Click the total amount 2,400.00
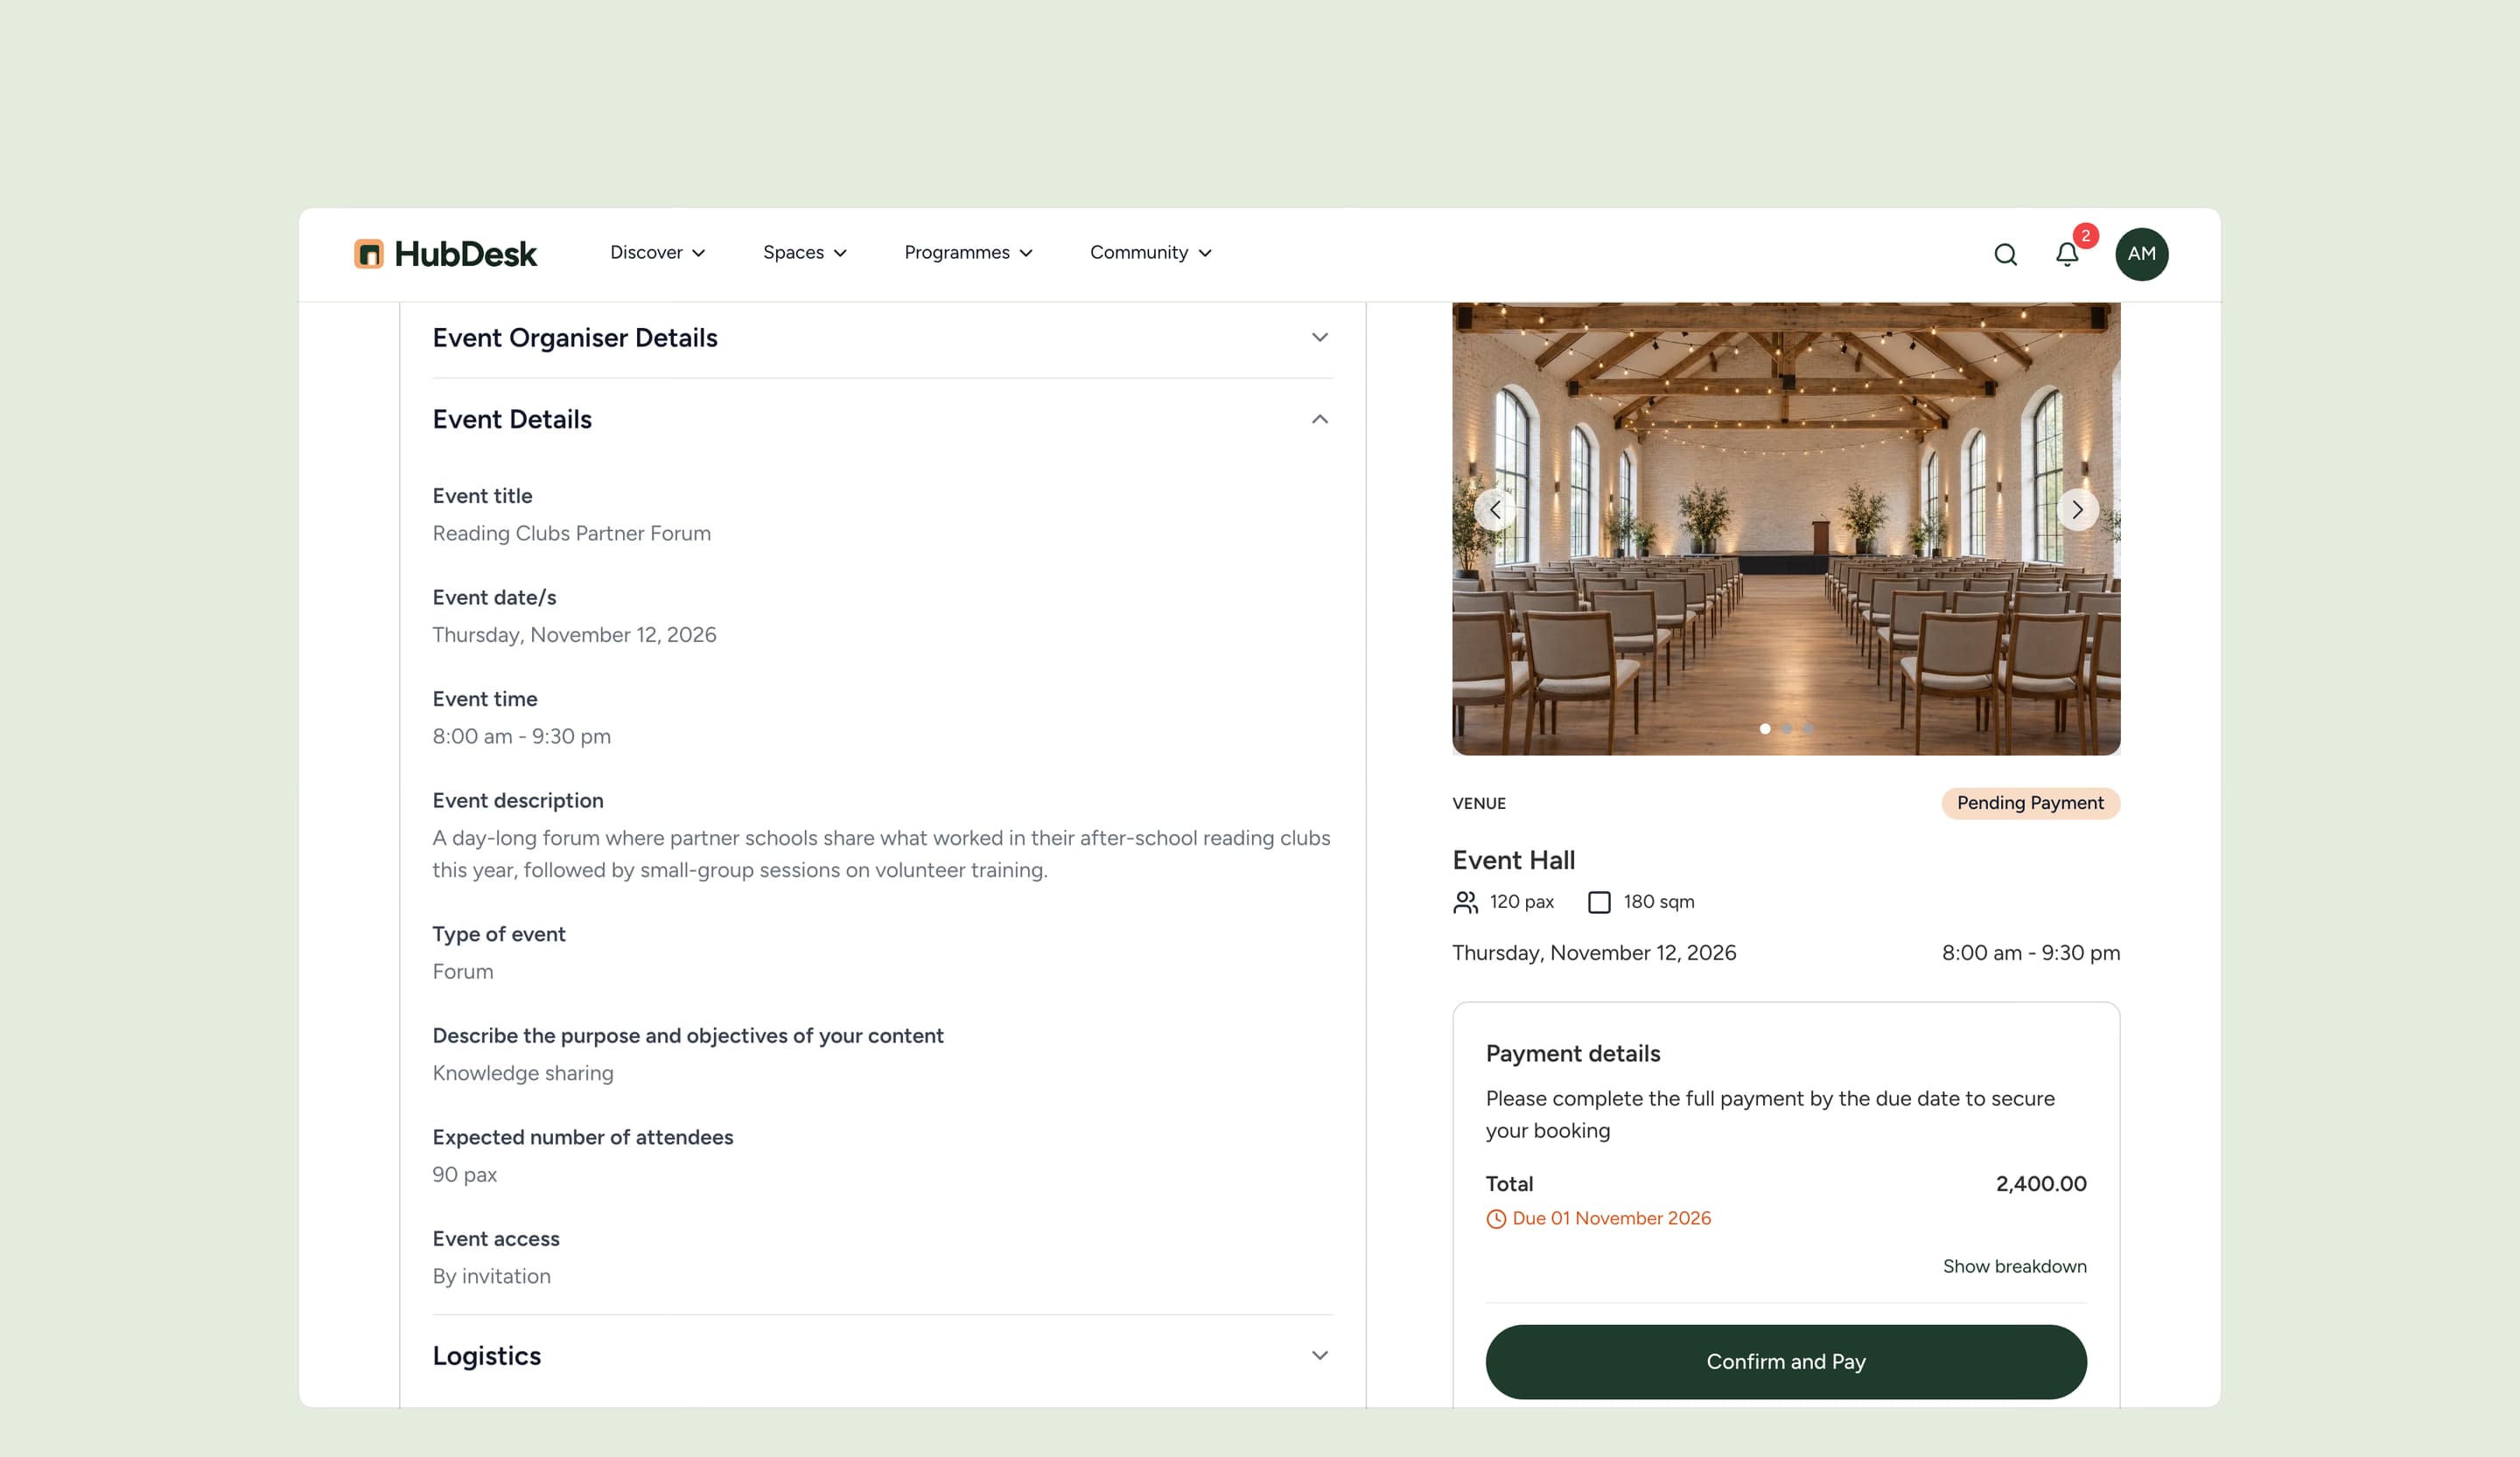Viewport: 2520px width, 1457px height. (x=2041, y=1184)
